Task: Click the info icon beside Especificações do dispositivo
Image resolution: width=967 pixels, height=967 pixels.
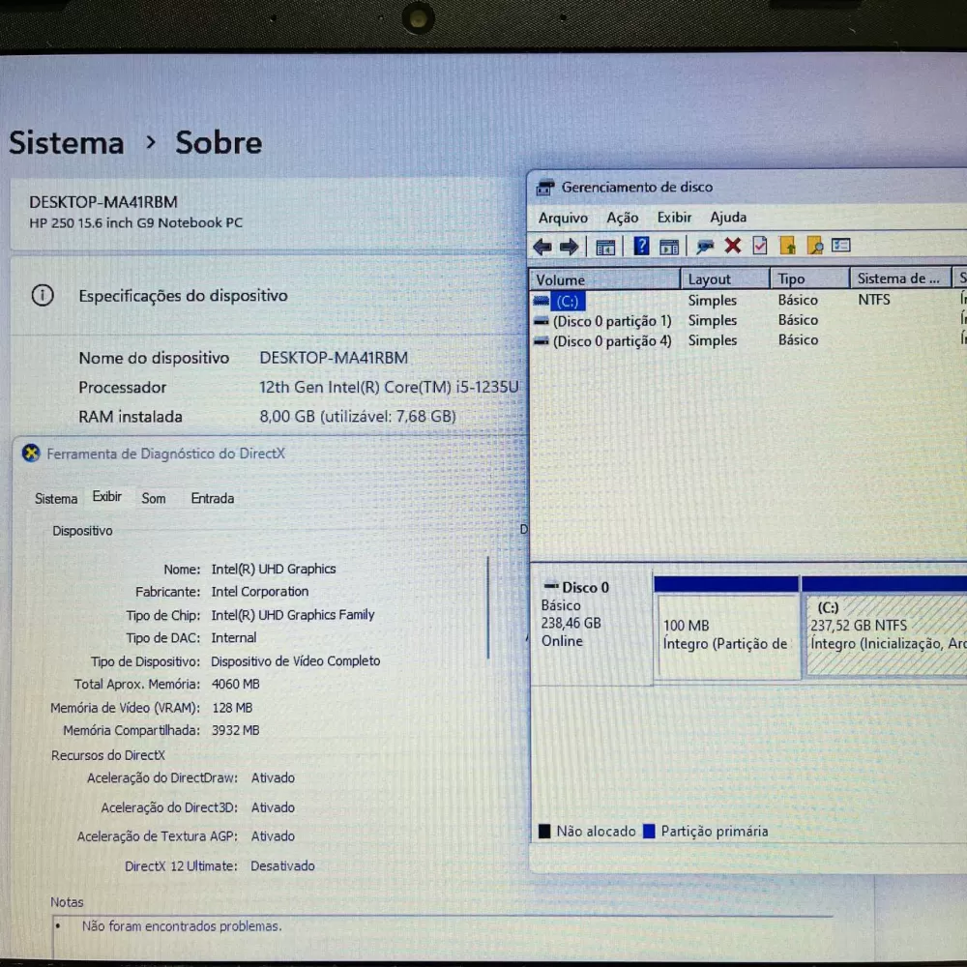Action: click(x=43, y=295)
